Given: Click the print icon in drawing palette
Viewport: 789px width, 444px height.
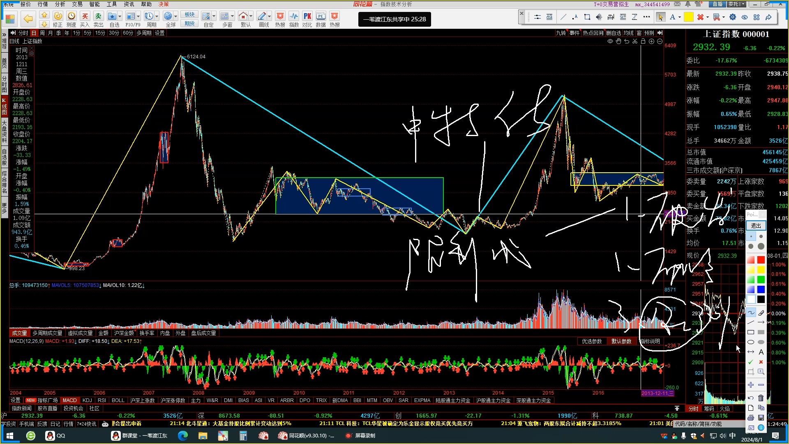Looking at the screenshot, I should click(x=751, y=418).
